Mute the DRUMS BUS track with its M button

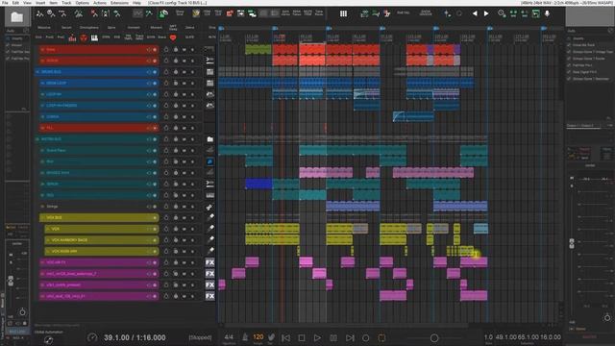point(184,72)
